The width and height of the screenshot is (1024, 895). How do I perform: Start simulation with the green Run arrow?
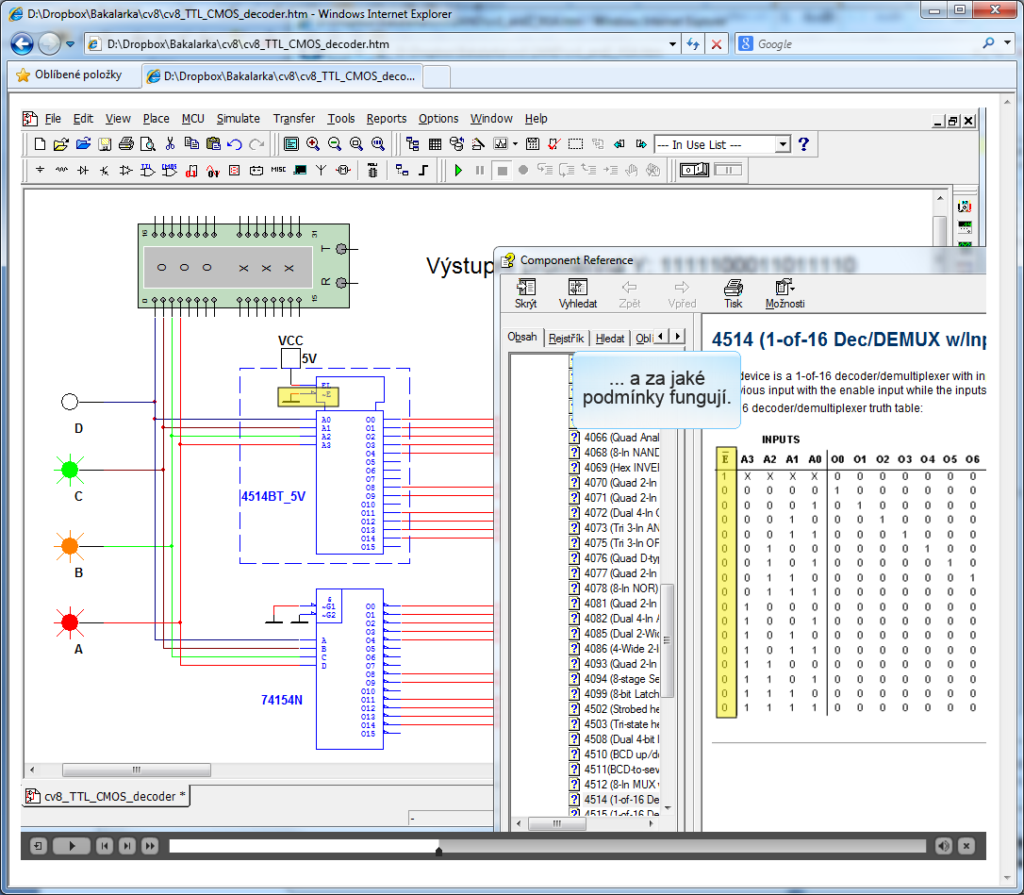(x=458, y=171)
